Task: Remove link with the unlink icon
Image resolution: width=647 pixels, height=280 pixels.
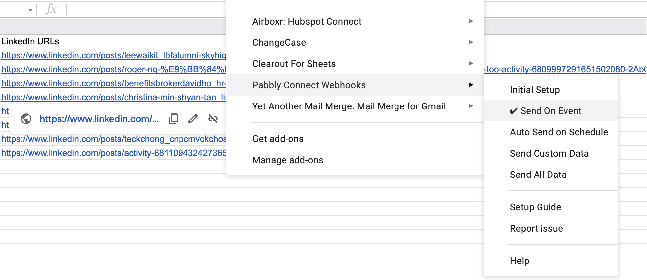Action: pos(213,119)
